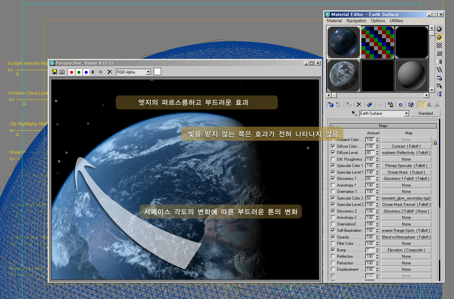Clear the render window image

tap(109, 72)
